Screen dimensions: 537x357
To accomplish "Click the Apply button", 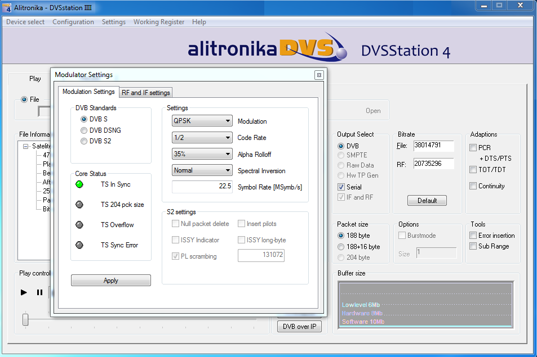I will (x=111, y=281).
